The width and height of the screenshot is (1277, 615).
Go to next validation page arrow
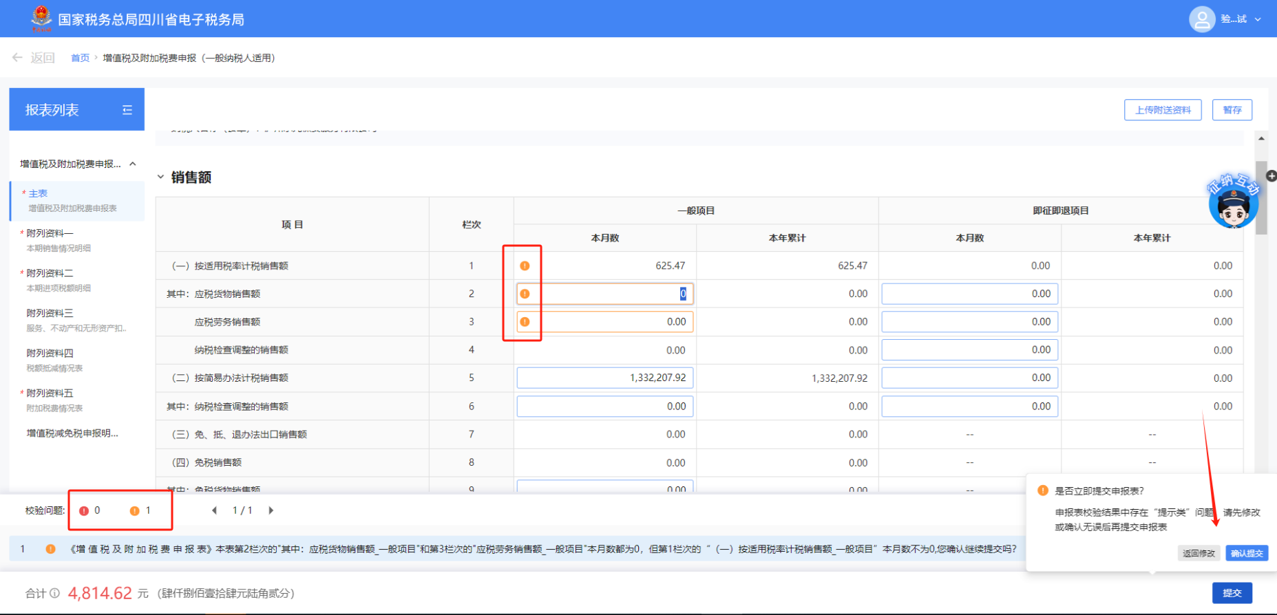(271, 510)
